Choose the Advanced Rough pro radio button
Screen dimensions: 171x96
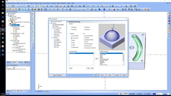coord(84,36)
